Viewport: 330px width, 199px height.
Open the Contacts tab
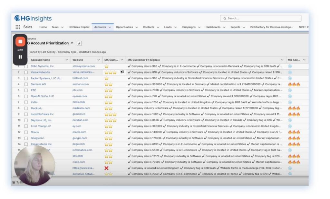[148, 27]
